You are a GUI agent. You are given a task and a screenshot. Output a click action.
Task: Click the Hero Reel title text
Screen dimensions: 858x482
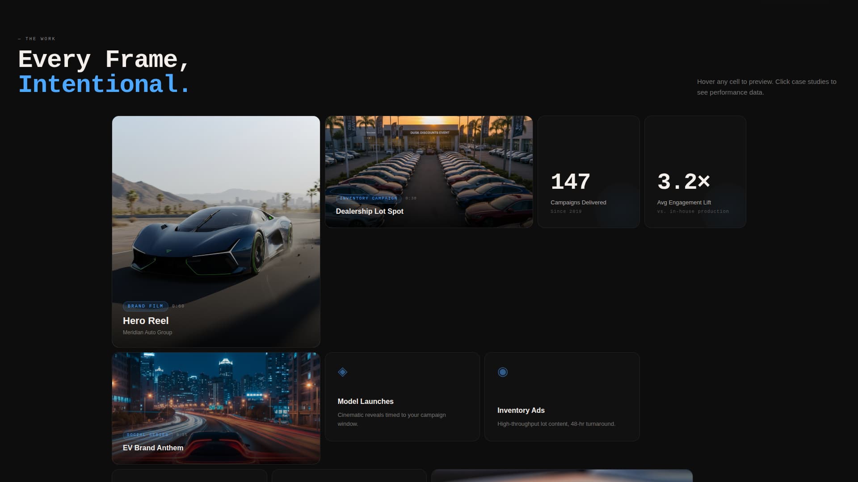[x=146, y=320]
